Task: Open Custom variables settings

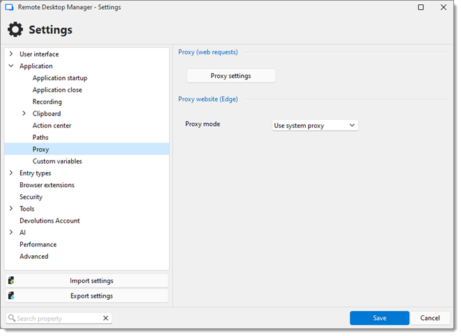Action: (57, 161)
